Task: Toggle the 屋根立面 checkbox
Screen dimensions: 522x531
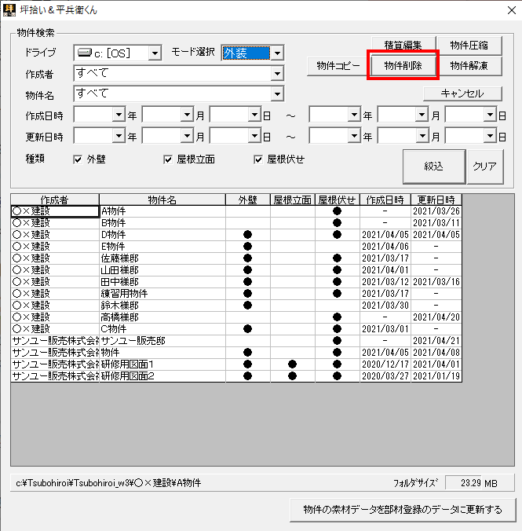Action: tap(168, 159)
